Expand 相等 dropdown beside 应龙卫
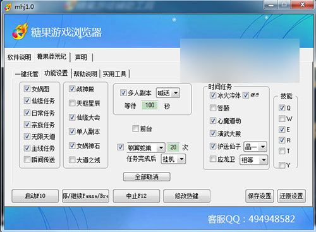This screenshot has height=232, width=316. pos(254,160)
